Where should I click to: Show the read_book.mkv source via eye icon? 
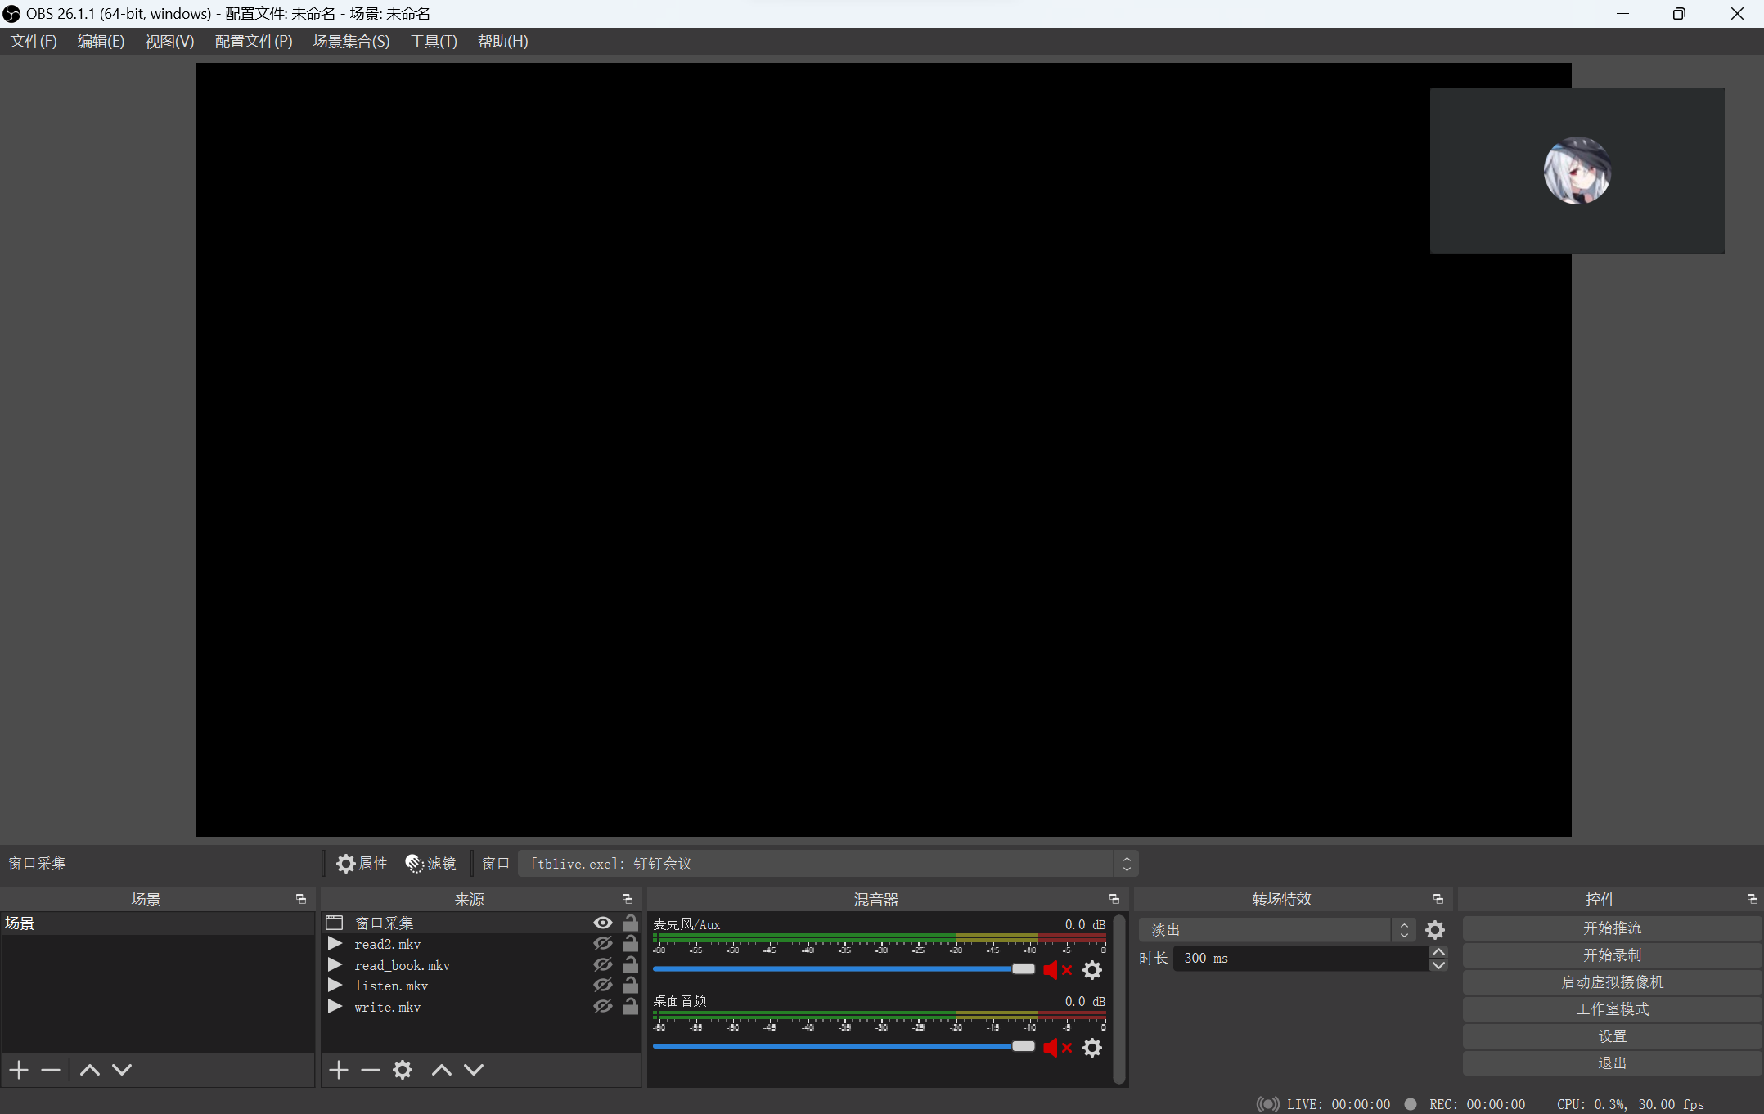tap(603, 965)
